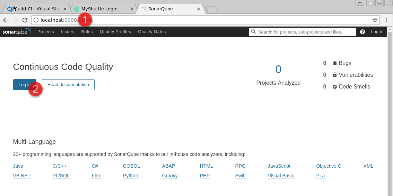This screenshot has width=393, height=196.
Task: Open the Projects menu item
Action: [x=46, y=32]
